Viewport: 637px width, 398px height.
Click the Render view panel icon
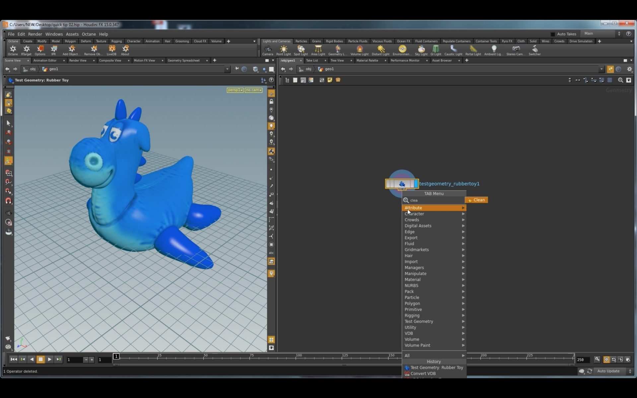(x=78, y=60)
